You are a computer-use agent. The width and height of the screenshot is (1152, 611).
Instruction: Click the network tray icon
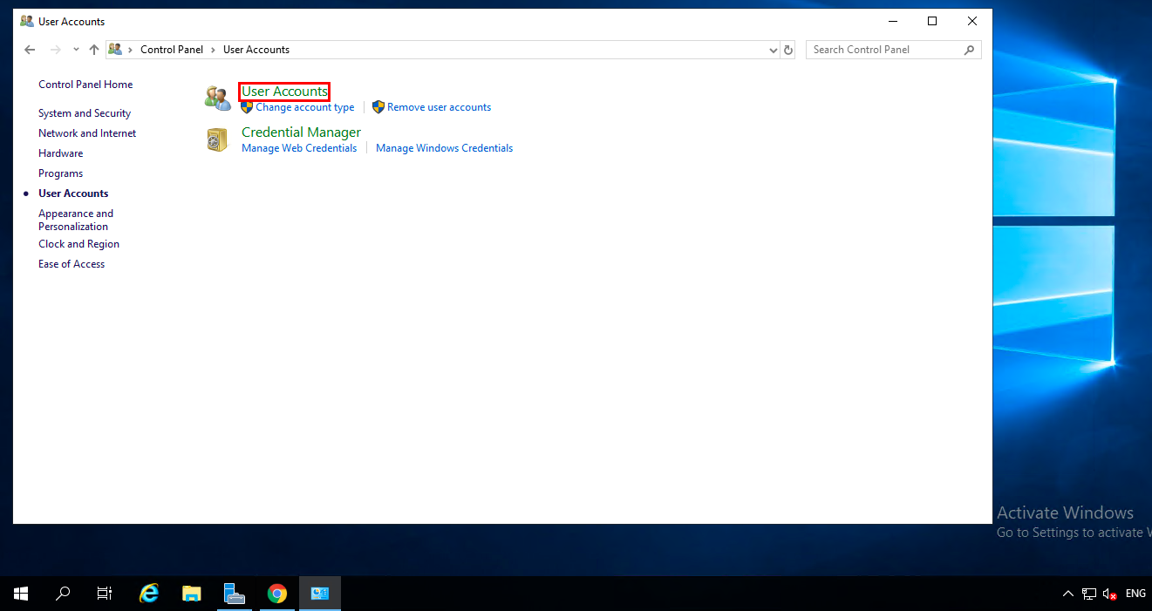pos(1089,594)
